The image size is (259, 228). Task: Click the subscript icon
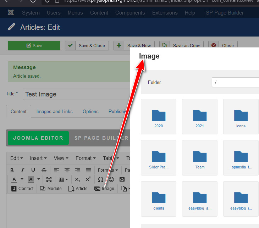[x=77, y=179]
